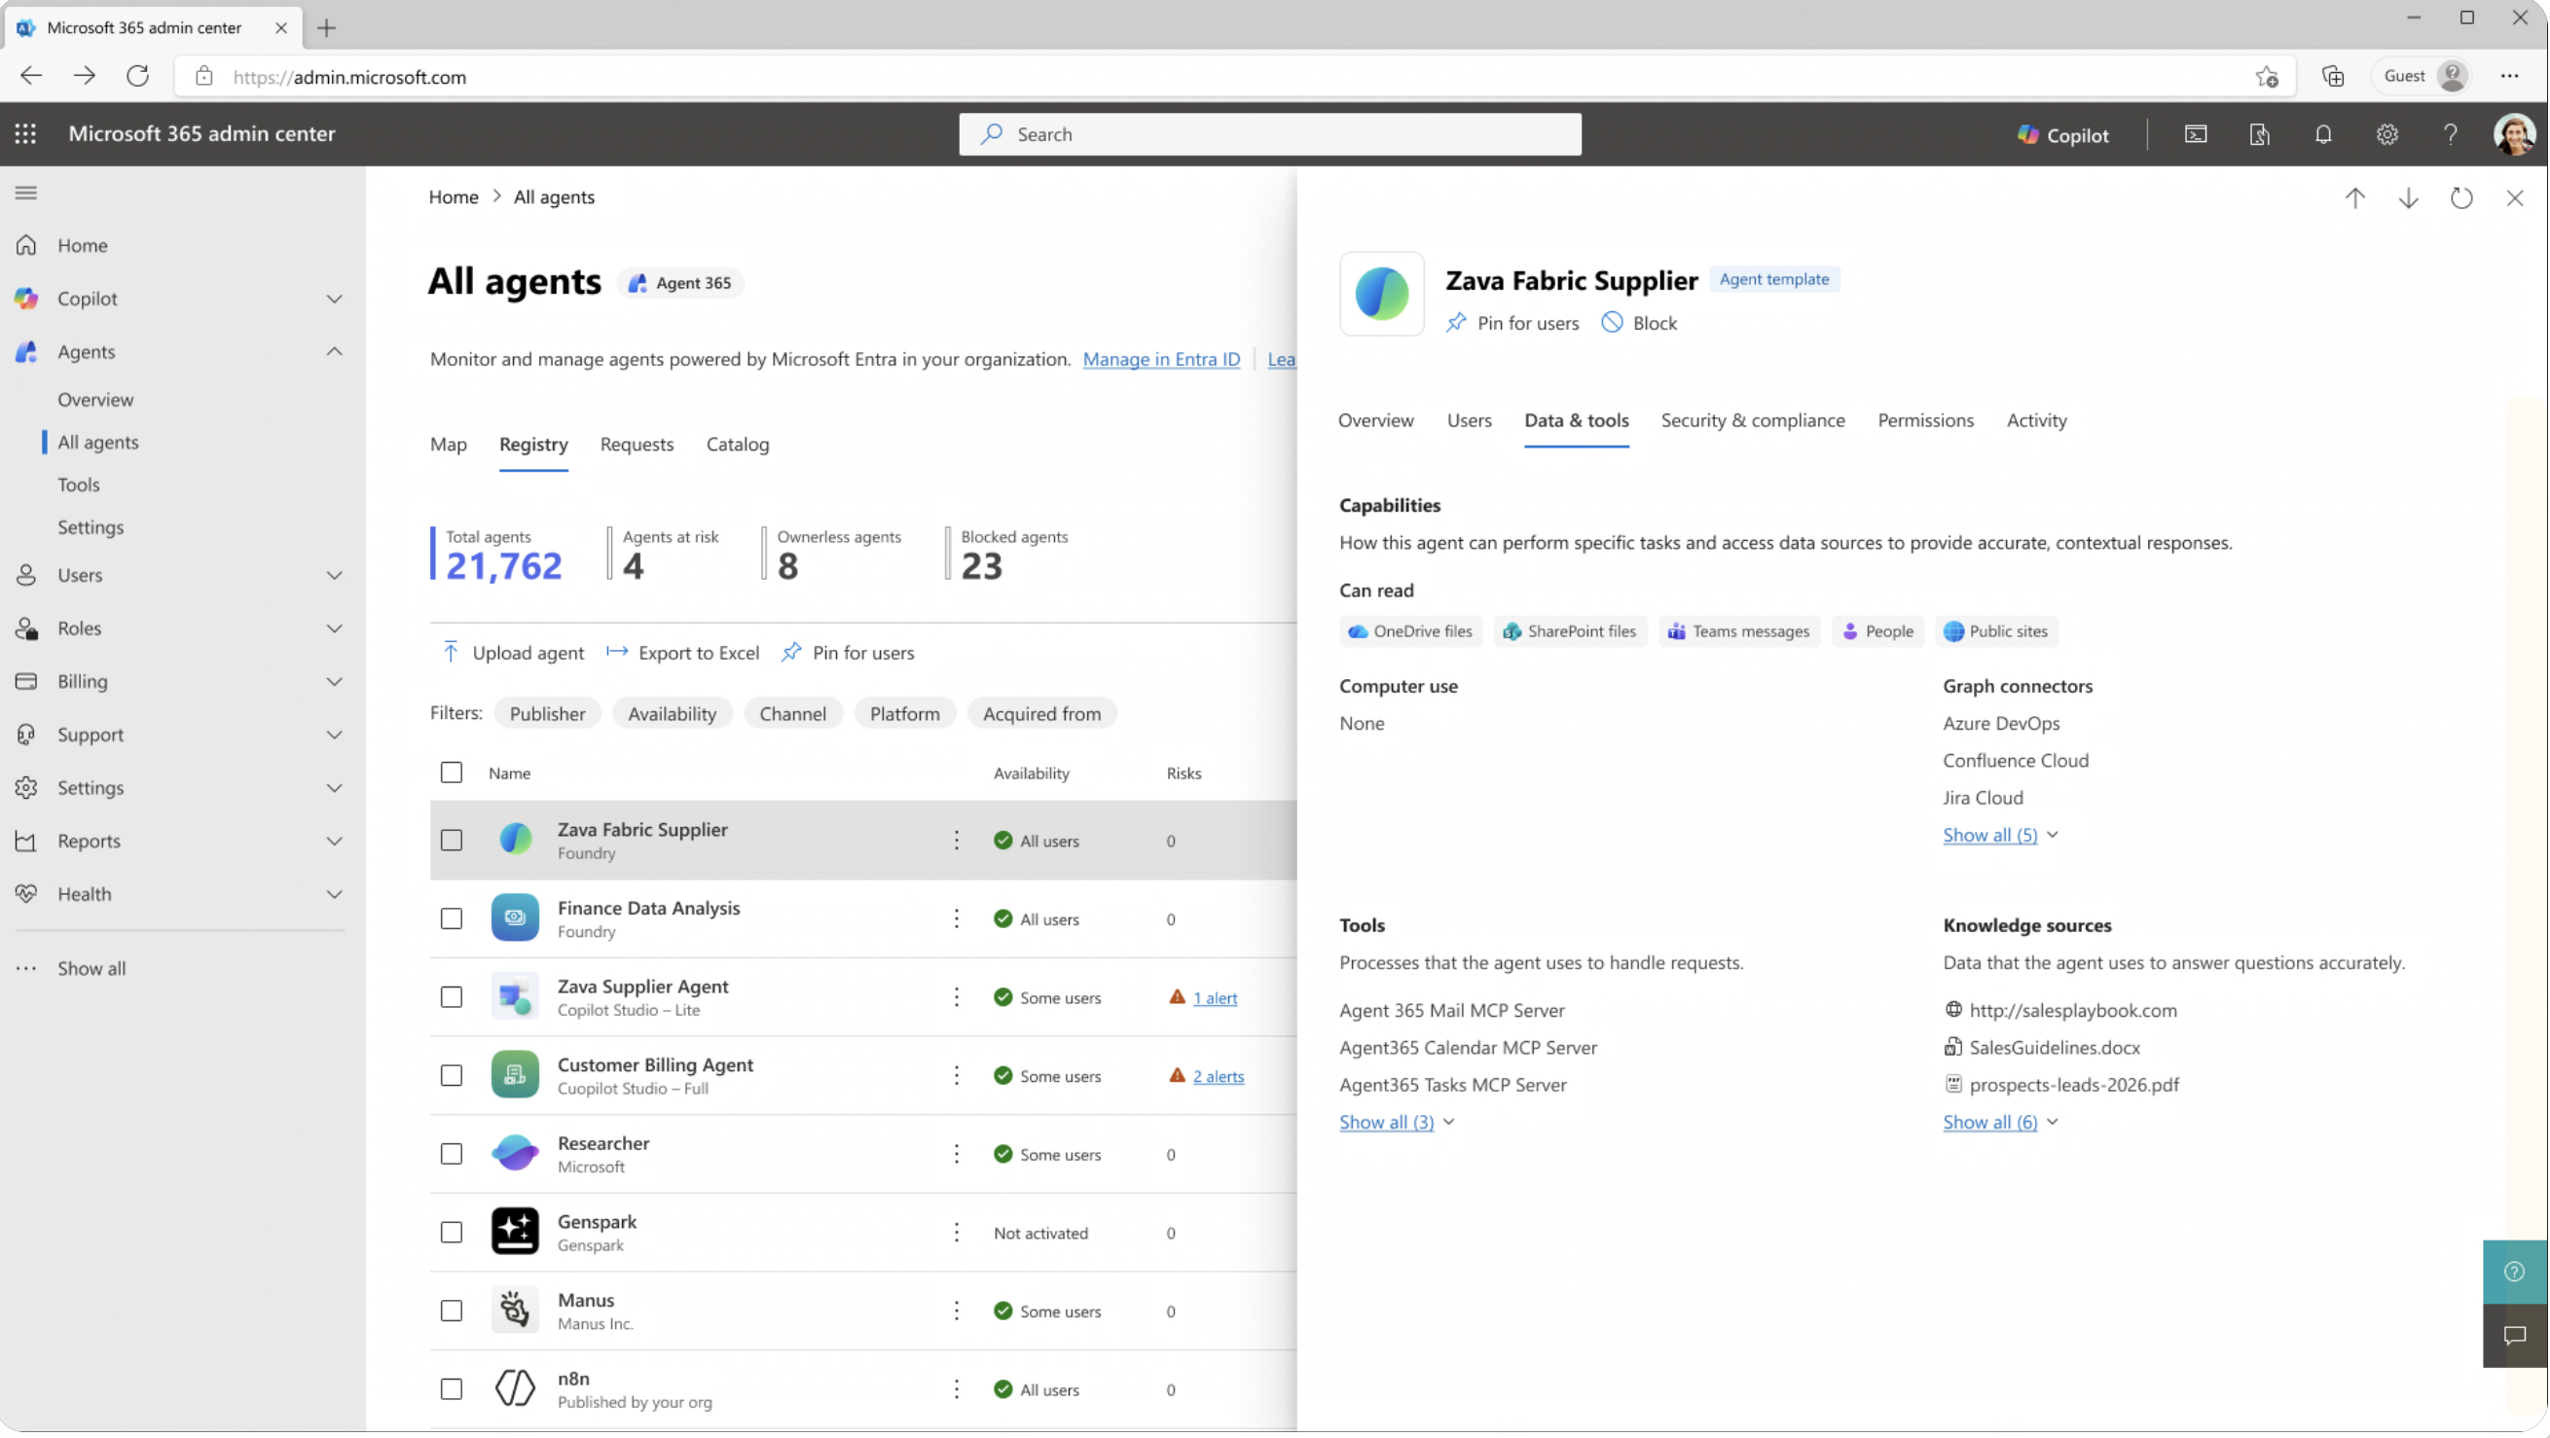Screen dimensions: 2550x1438
Task: Open more actions for Finance Data Analysis row
Action: click(956, 919)
